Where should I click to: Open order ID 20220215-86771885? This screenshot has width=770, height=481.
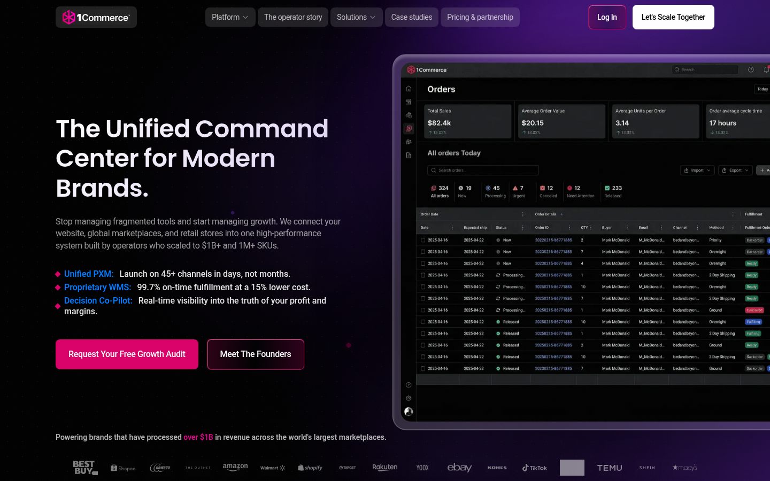tap(553, 241)
